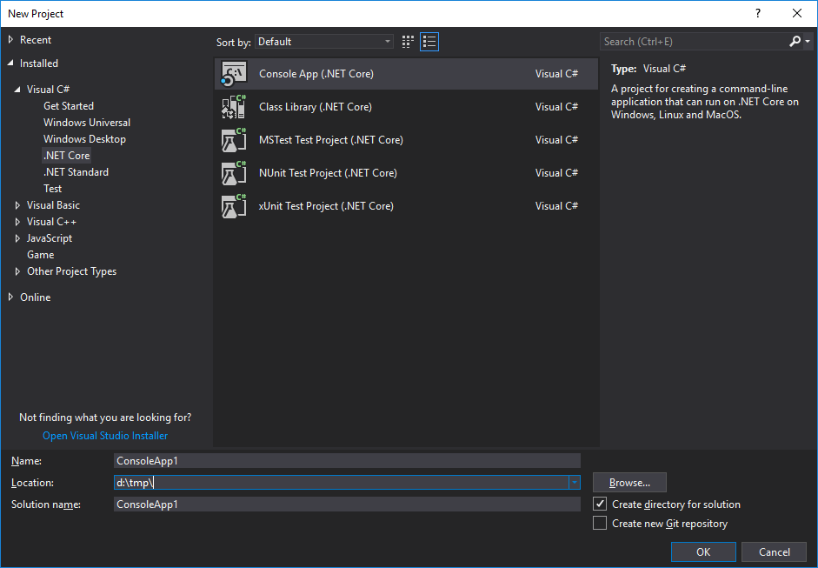
Task: Click the OK button
Action: 703,551
